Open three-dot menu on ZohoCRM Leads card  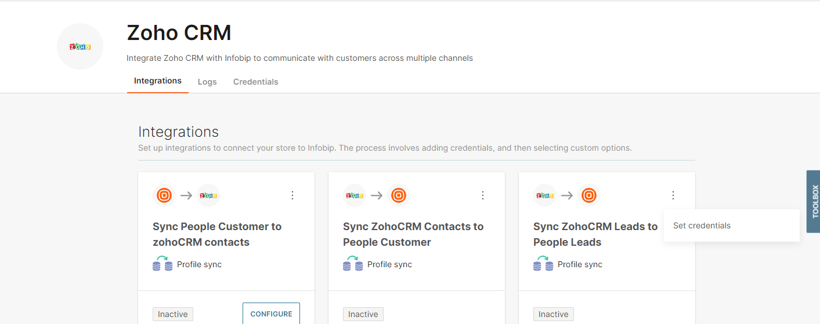point(673,195)
